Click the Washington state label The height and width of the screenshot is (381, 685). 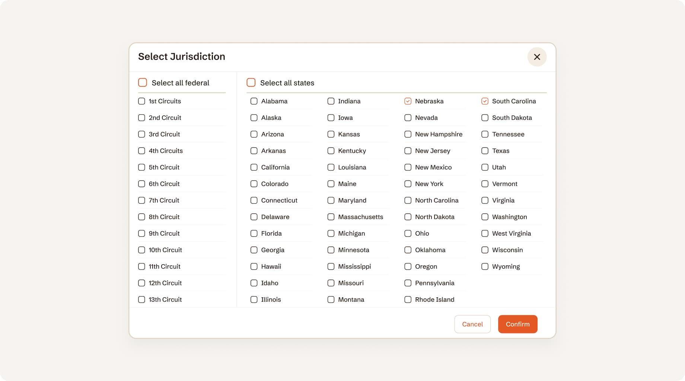(509, 217)
